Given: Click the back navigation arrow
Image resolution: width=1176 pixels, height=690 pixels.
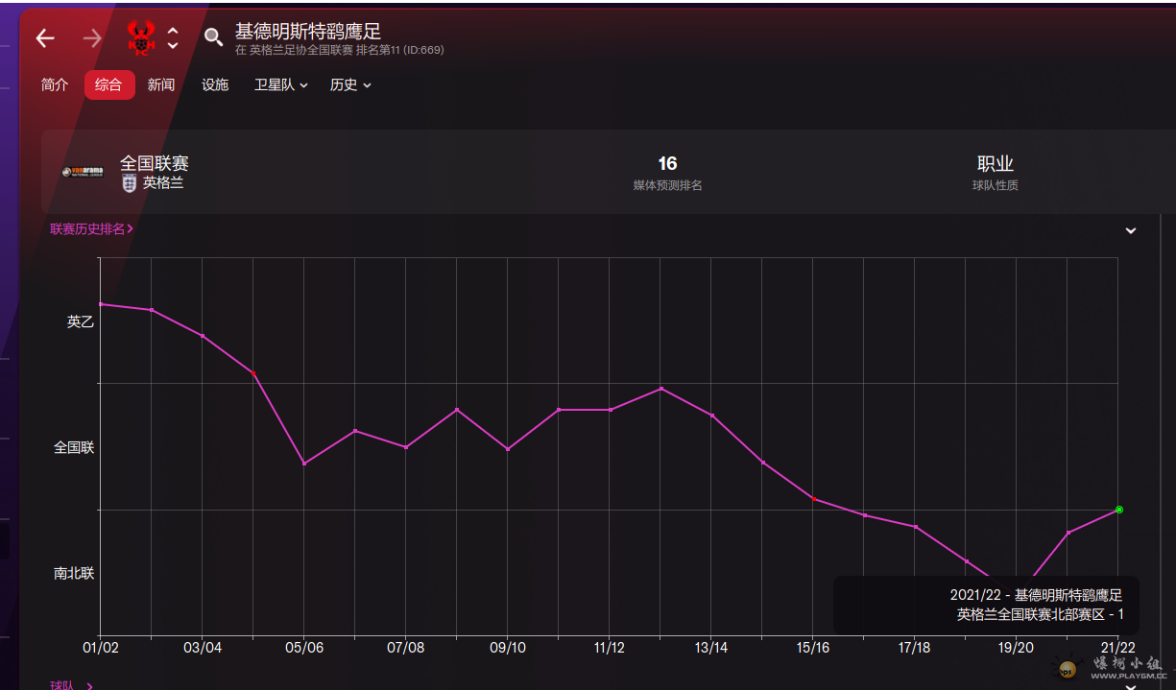Looking at the screenshot, I should pyautogui.click(x=45, y=38).
